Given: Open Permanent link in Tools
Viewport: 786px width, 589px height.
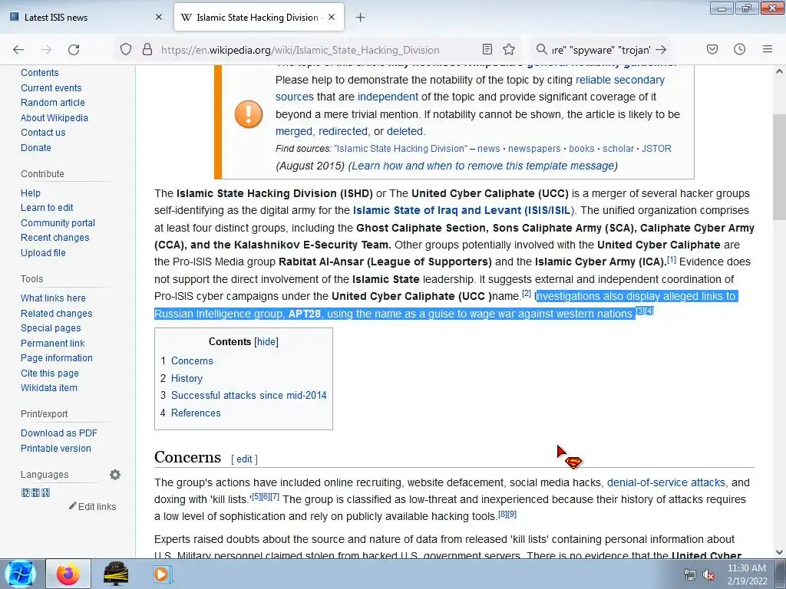Looking at the screenshot, I should (53, 343).
